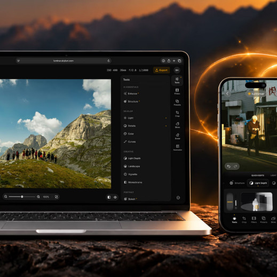Screen dimensions: 277x277
Task: Expand the Curves tool settings
Action: (145, 141)
